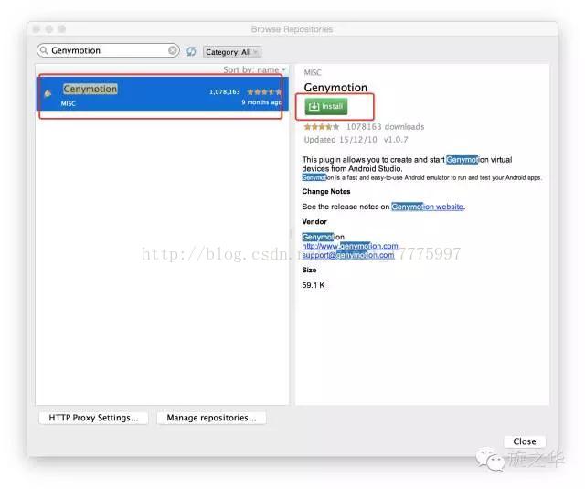Screen dimensions: 585x489
Task: Click the 'Change Notes' heading
Action: click(x=326, y=191)
